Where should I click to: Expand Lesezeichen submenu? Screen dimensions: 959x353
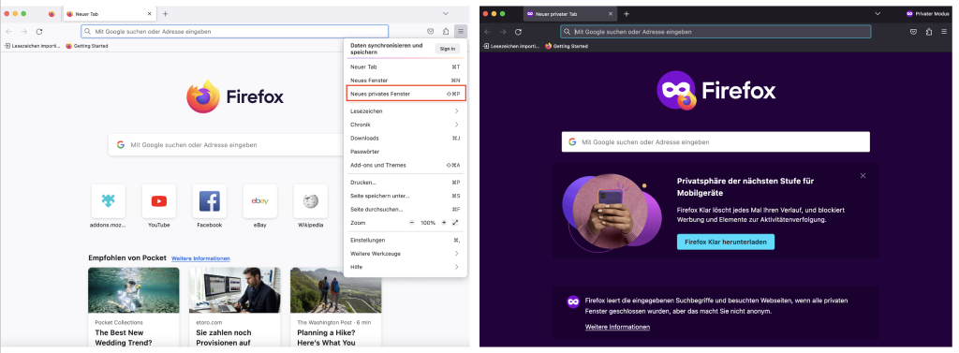(x=406, y=111)
